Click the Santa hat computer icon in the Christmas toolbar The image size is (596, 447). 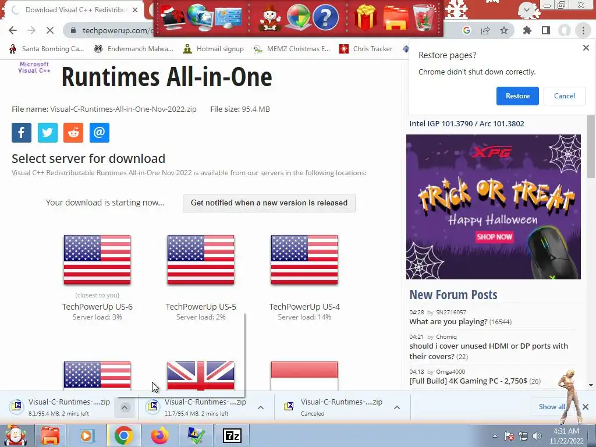(173, 17)
